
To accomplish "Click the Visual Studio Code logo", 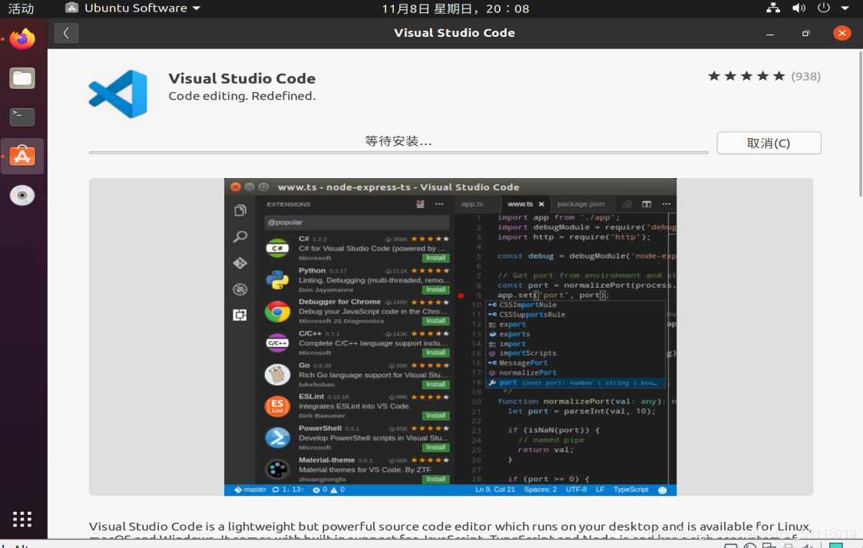I will [x=118, y=94].
